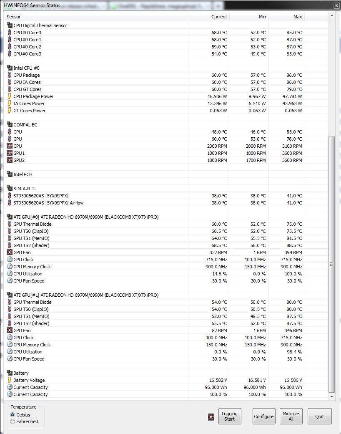This screenshot has height=434, width=341.
Task: Click the 16.582 V battery voltage value
Action: 218,380
